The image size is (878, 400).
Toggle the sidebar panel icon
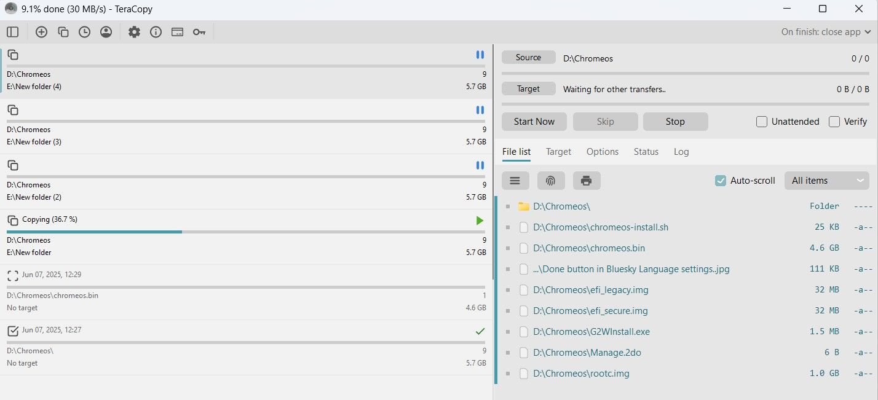[x=12, y=32]
